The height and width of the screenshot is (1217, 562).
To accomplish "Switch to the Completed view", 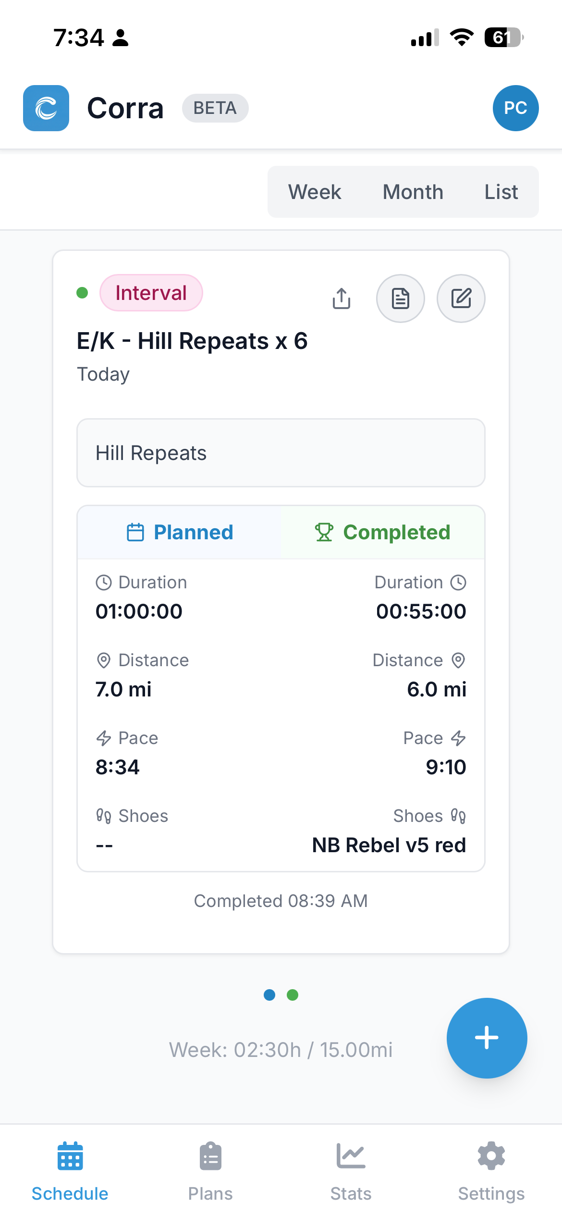I will point(382,532).
